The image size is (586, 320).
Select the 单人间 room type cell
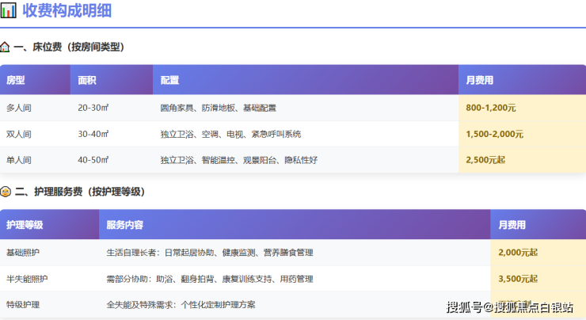coord(19,160)
